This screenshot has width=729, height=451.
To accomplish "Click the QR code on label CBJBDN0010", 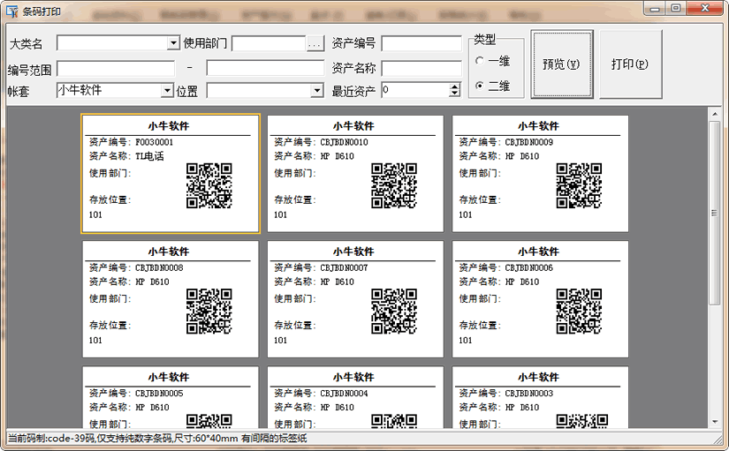I will tap(393, 185).
